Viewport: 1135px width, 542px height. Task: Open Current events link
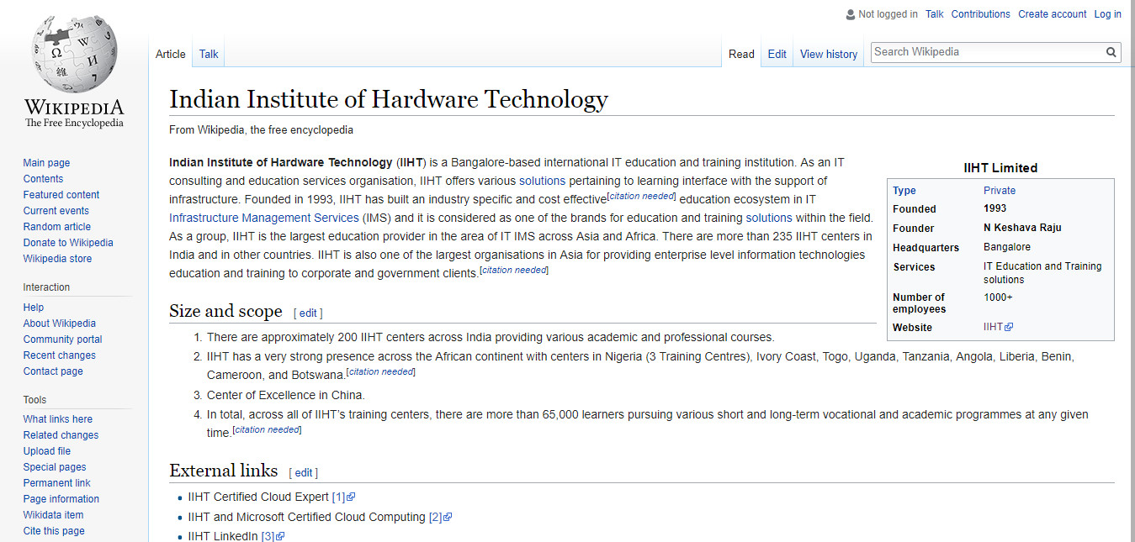(x=56, y=211)
